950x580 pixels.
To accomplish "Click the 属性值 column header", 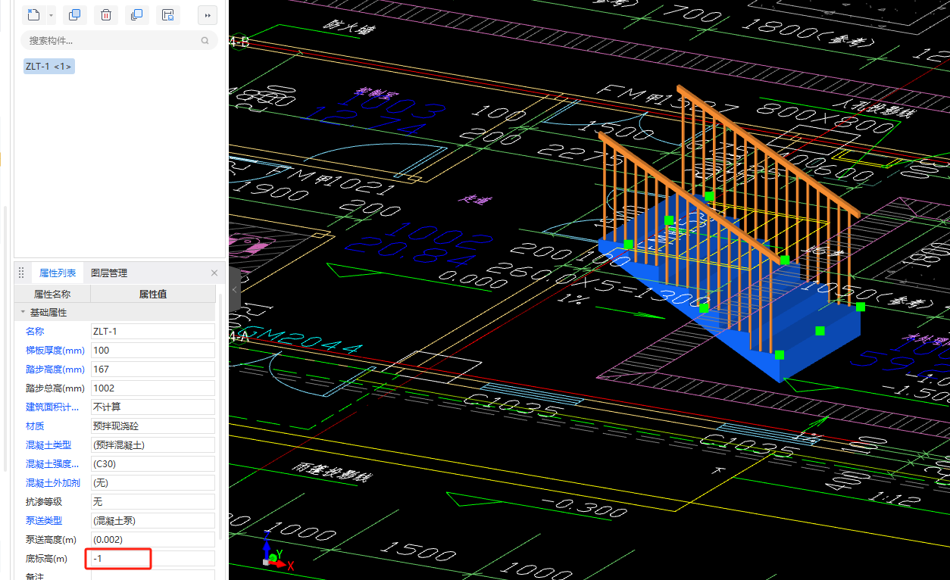I will click(152, 294).
